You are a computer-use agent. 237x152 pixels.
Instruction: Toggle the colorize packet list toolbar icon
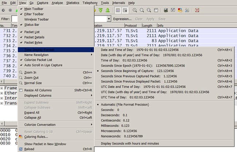click(118, 10)
